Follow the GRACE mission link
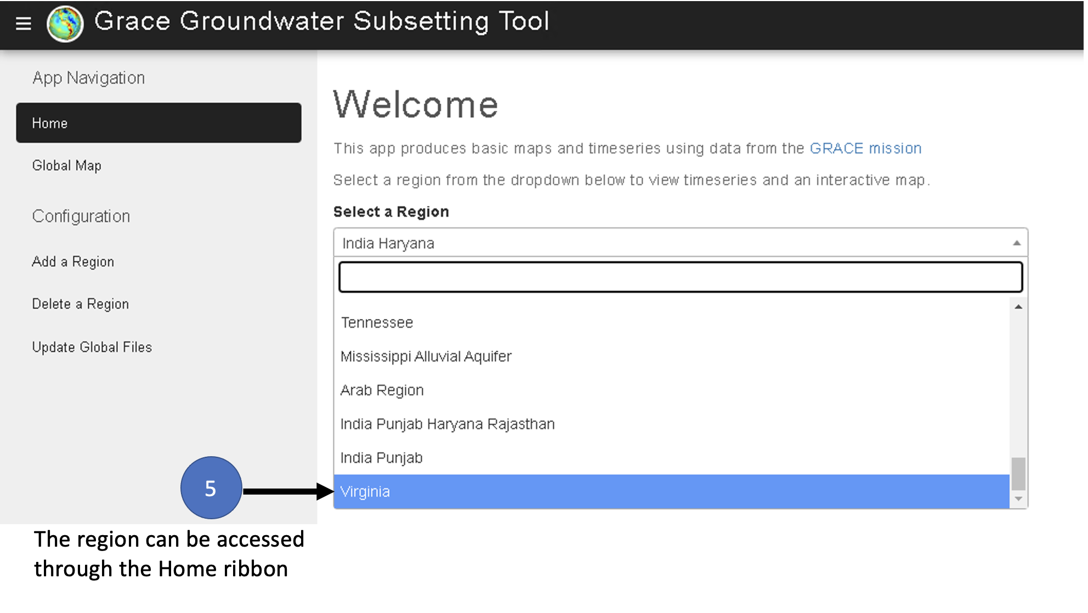The width and height of the screenshot is (1088, 613). [x=865, y=149]
